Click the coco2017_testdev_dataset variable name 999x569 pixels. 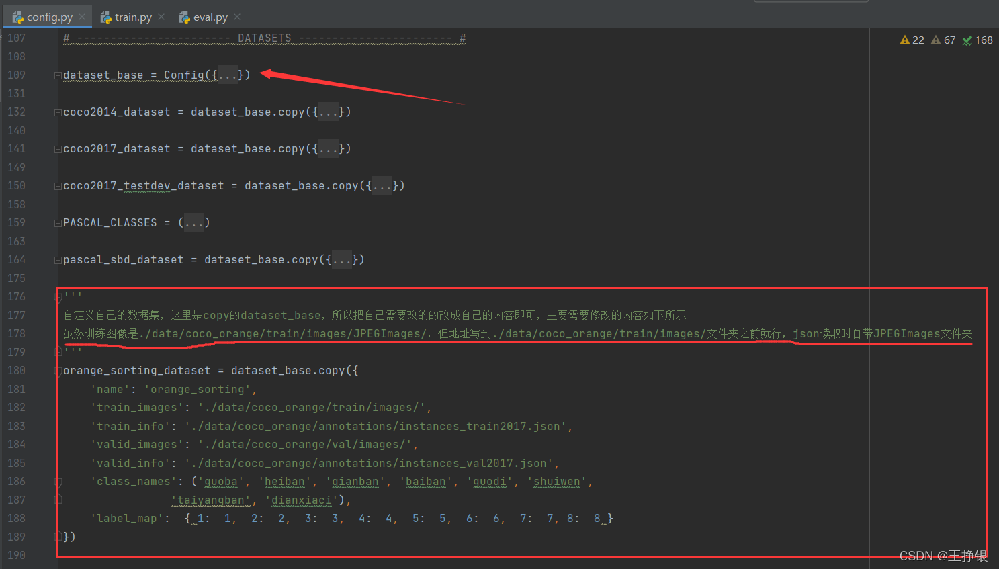coord(144,186)
